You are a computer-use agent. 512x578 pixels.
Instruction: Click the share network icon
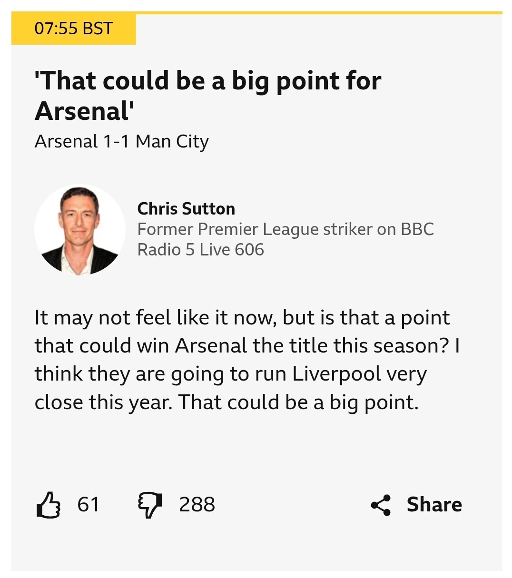click(x=381, y=505)
